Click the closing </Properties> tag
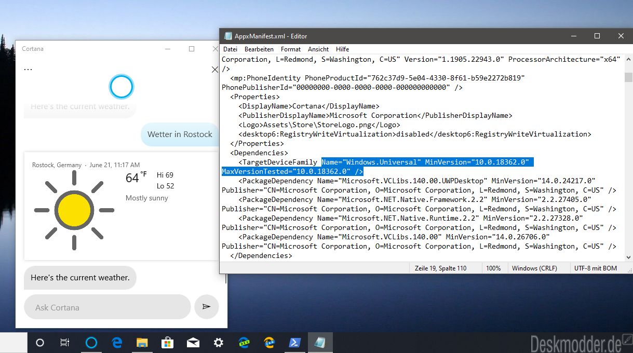 point(257,143)
